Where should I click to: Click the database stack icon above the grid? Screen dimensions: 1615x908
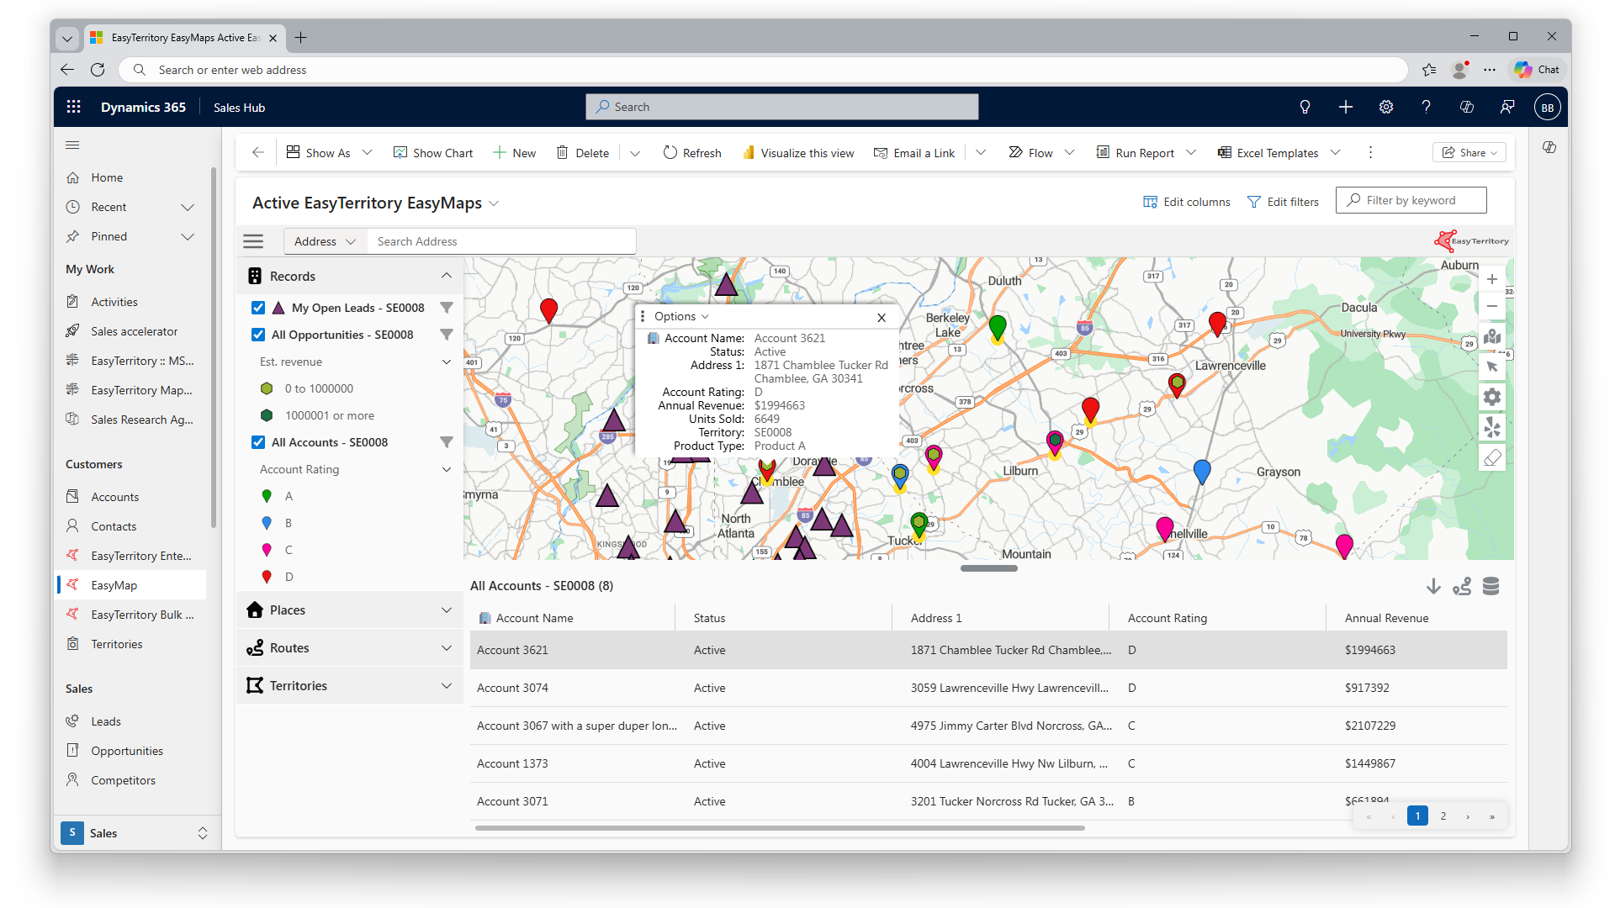click(1491, 586)
